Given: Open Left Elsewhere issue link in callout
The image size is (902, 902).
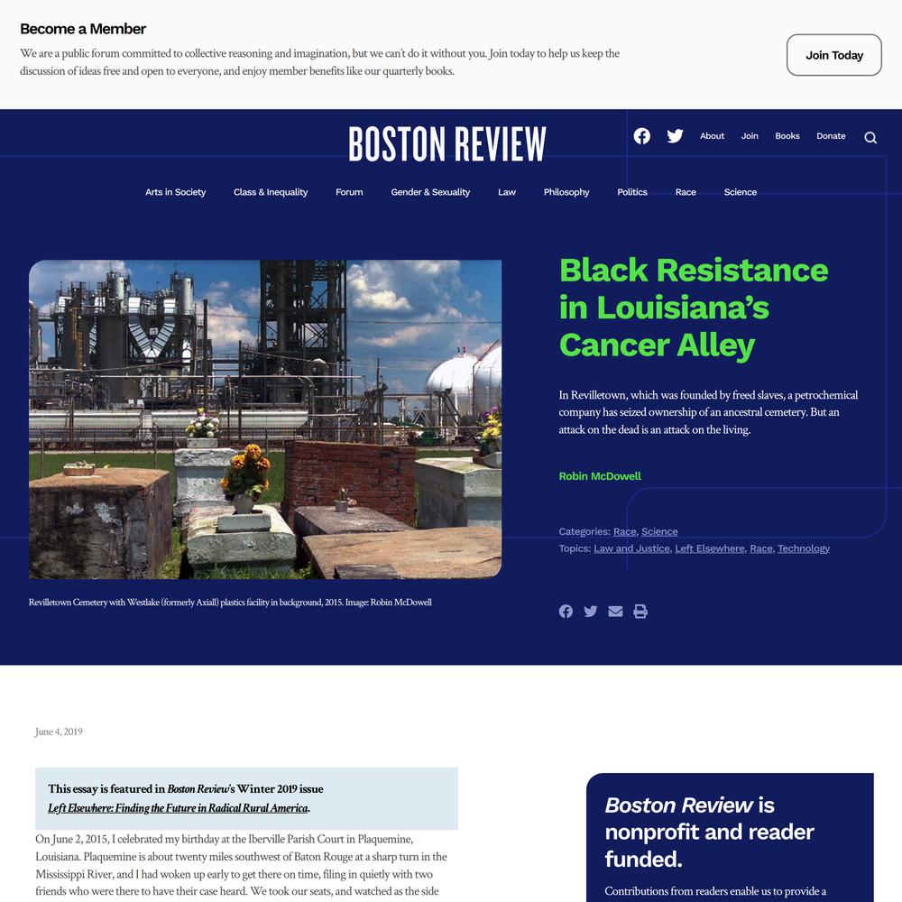Looking at the screenshot, I should (x=178, y=808).
